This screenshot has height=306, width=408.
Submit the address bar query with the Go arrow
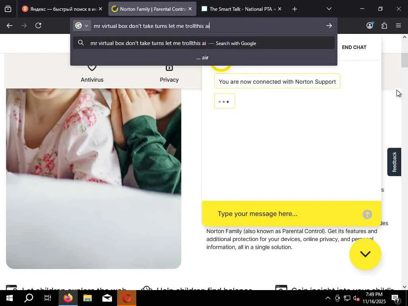point(329,25)
